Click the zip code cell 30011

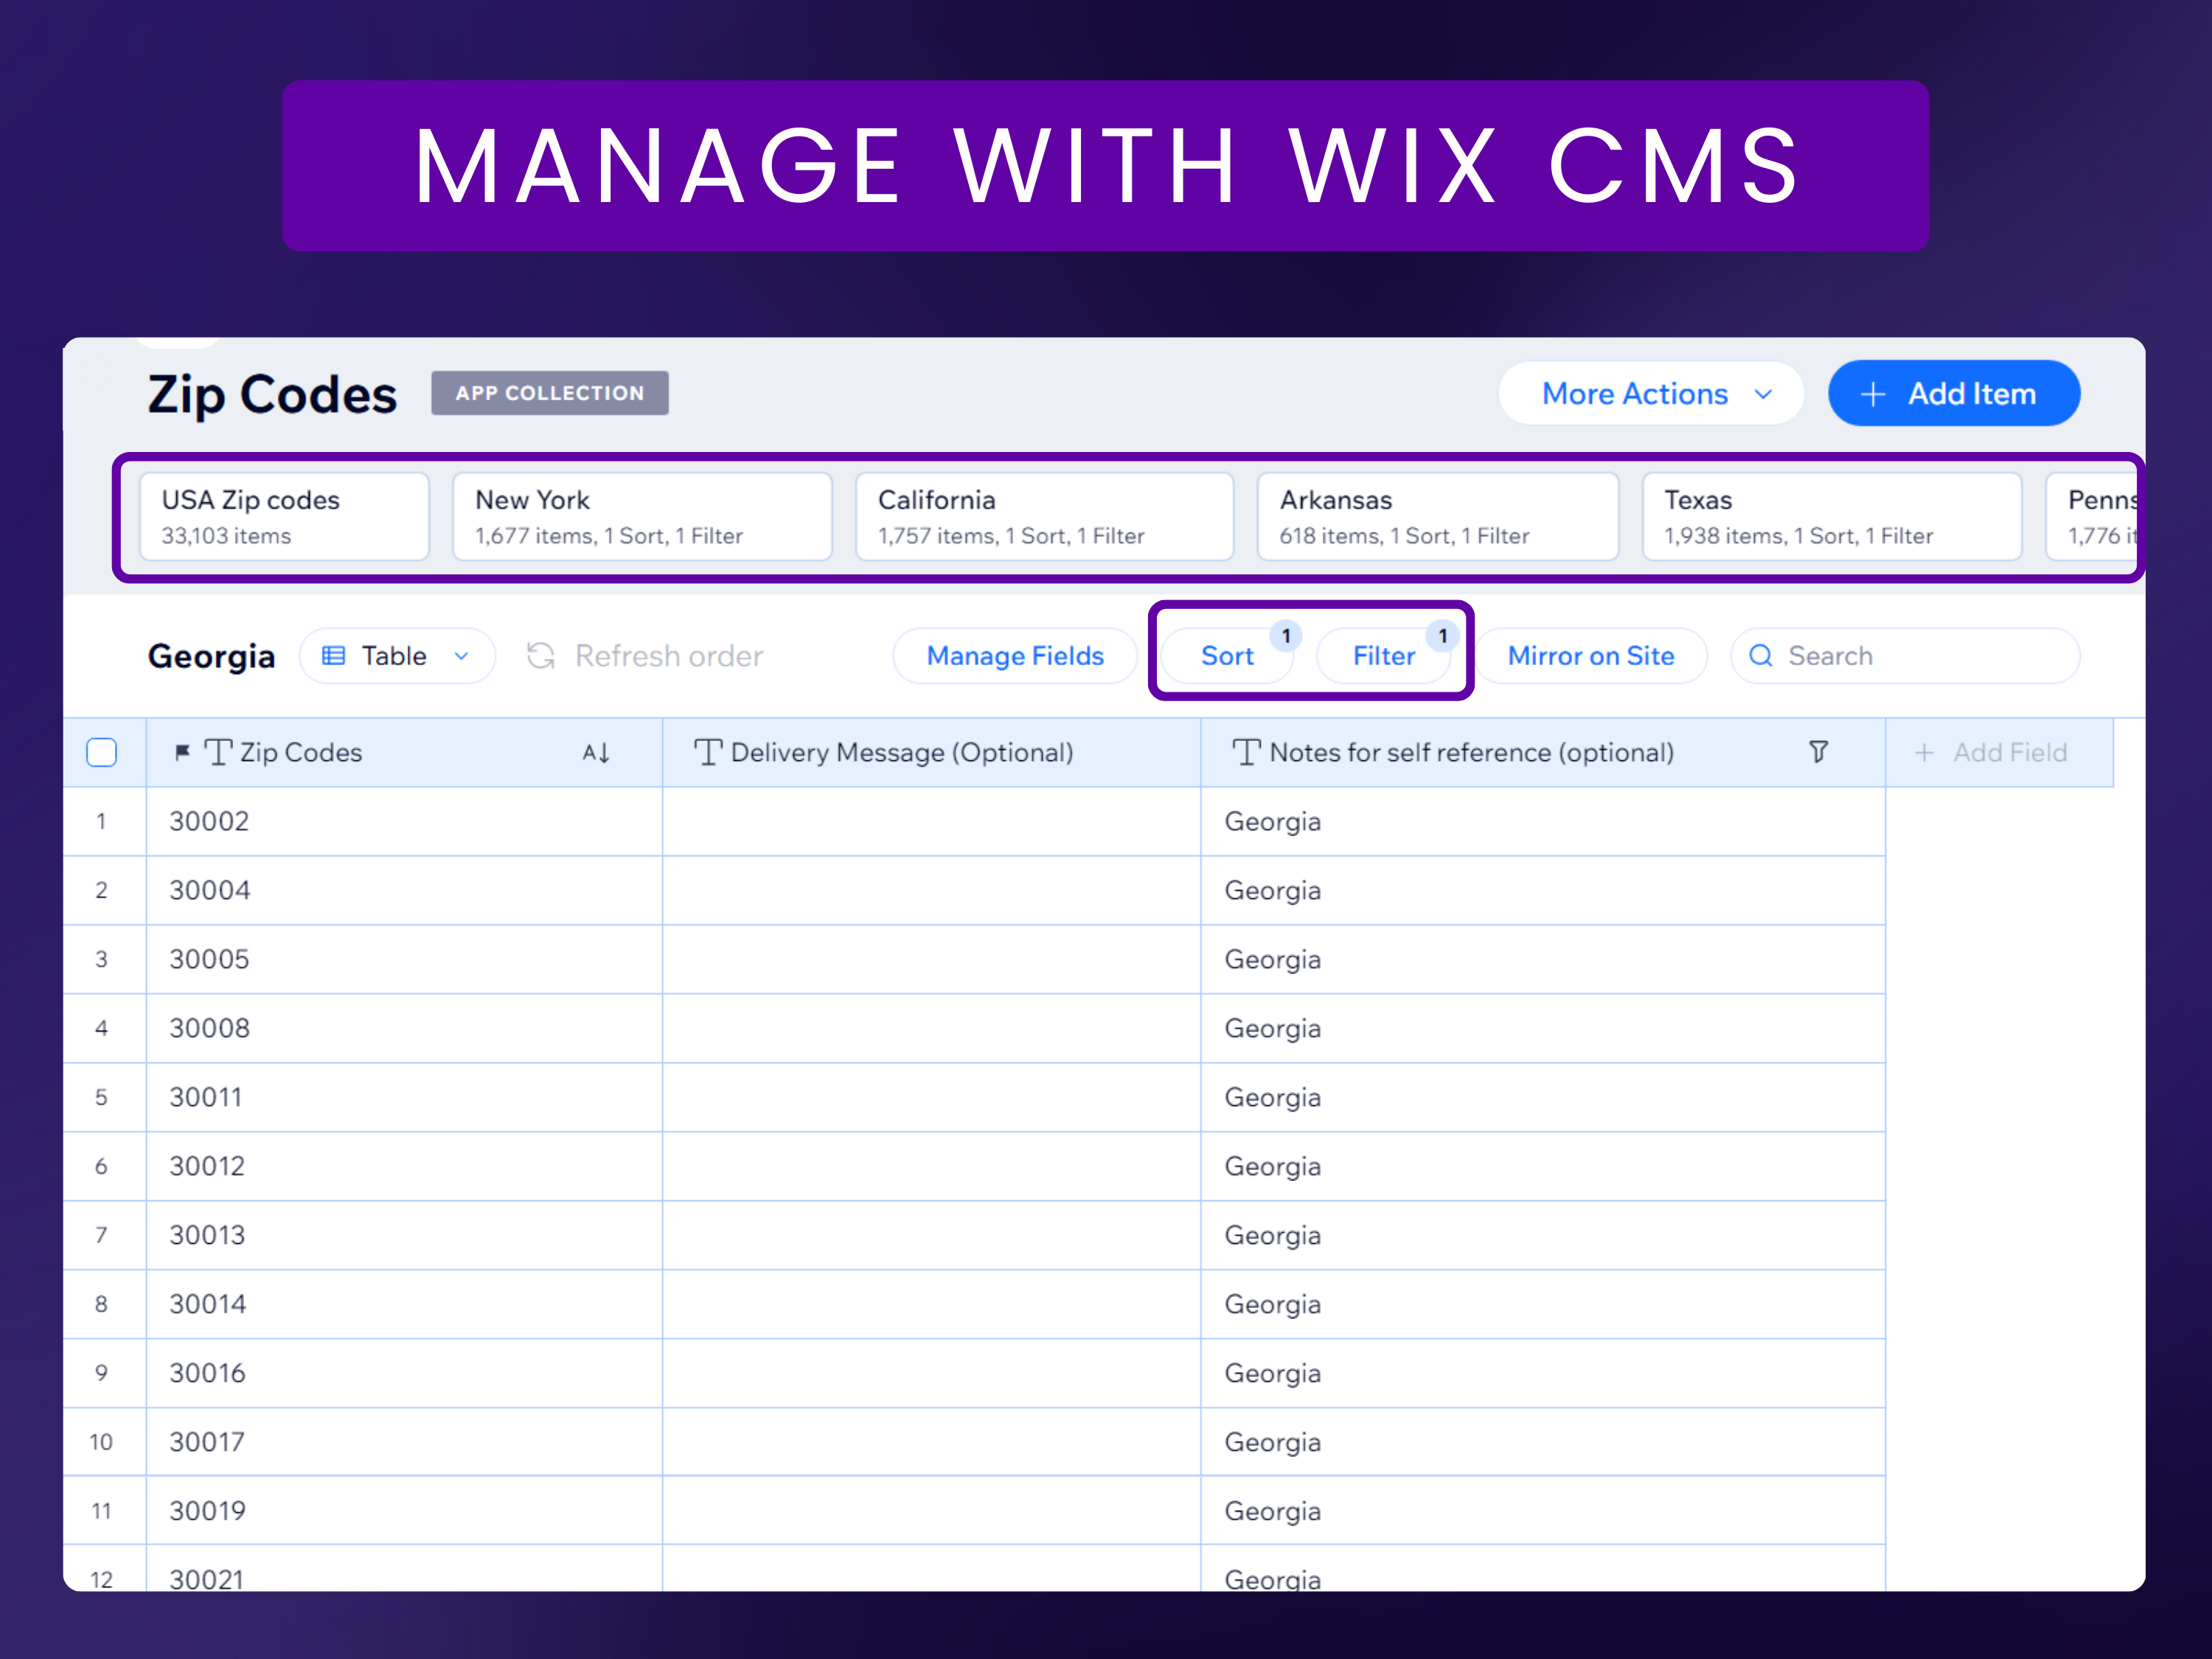[404, 1098]
